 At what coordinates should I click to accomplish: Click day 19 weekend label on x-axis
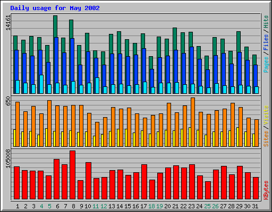[x=159, y=206]
